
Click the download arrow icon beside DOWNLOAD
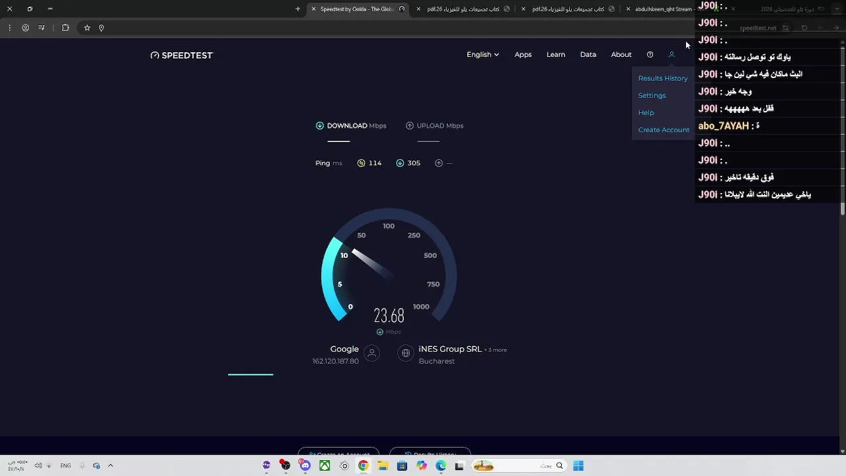[320, 126]
